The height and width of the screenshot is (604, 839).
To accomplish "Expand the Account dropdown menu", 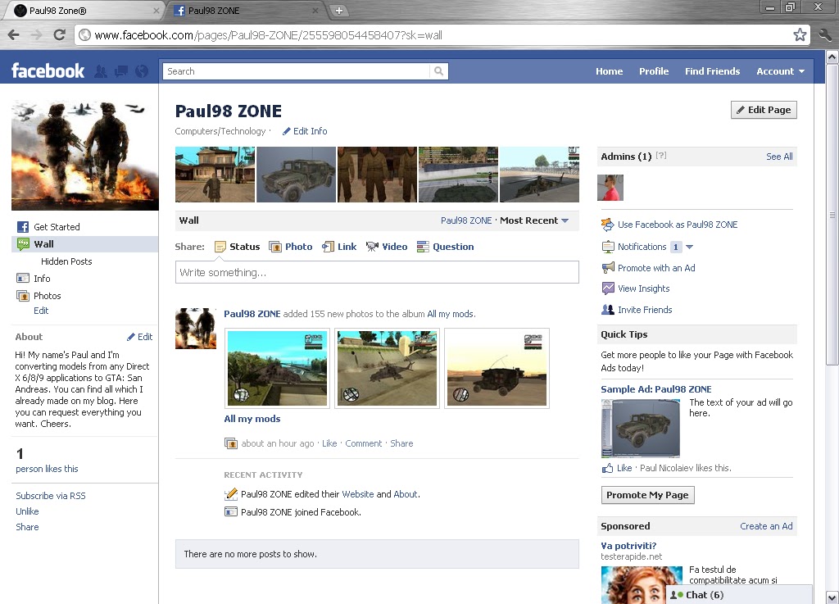I will [780, 71].
